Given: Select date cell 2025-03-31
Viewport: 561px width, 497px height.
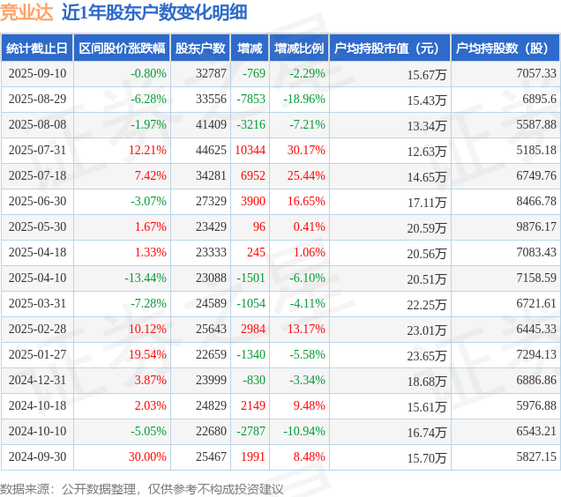Looking at the screenshot, I should point(38,303).
